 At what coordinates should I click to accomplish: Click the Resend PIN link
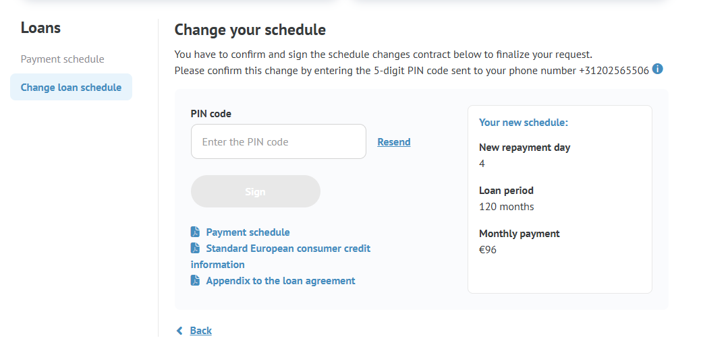[394, 142]
